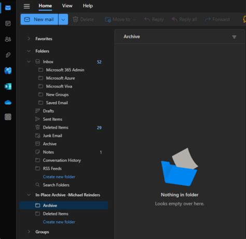Open OneDrive cloud icon
This screenshot has width=246, height=239.
8,103
